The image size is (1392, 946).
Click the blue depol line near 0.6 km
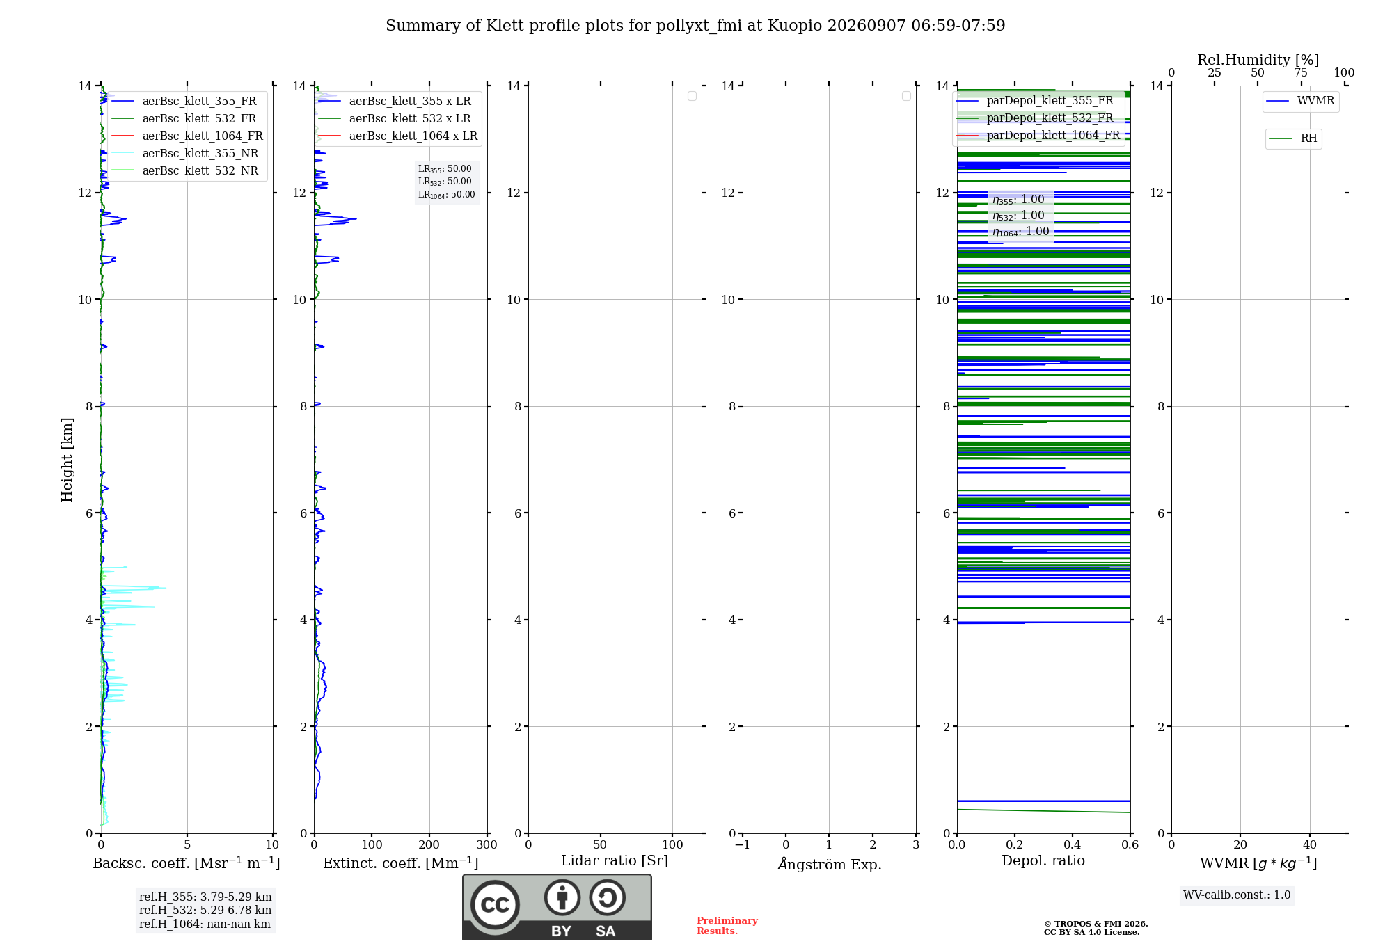point(1043,801)
